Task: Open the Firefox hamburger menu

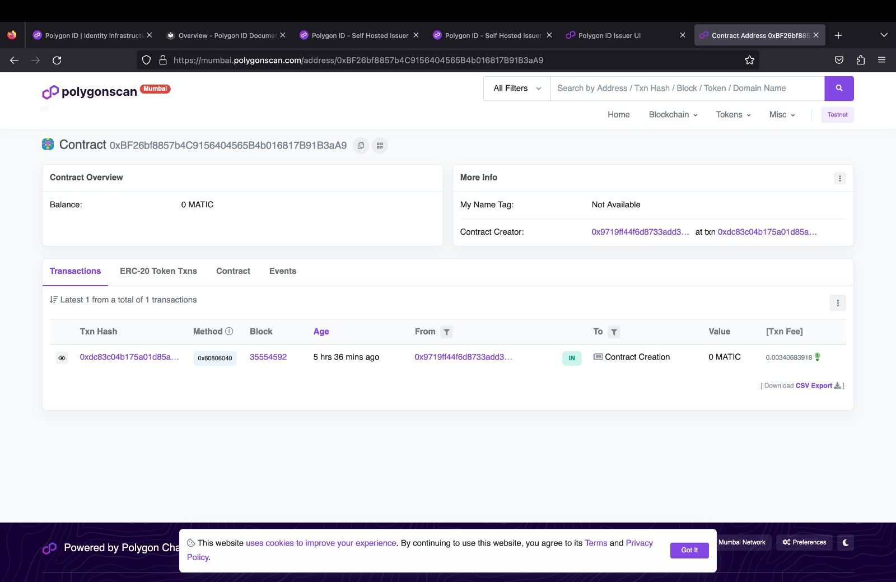Action: [x=881, y=60]
